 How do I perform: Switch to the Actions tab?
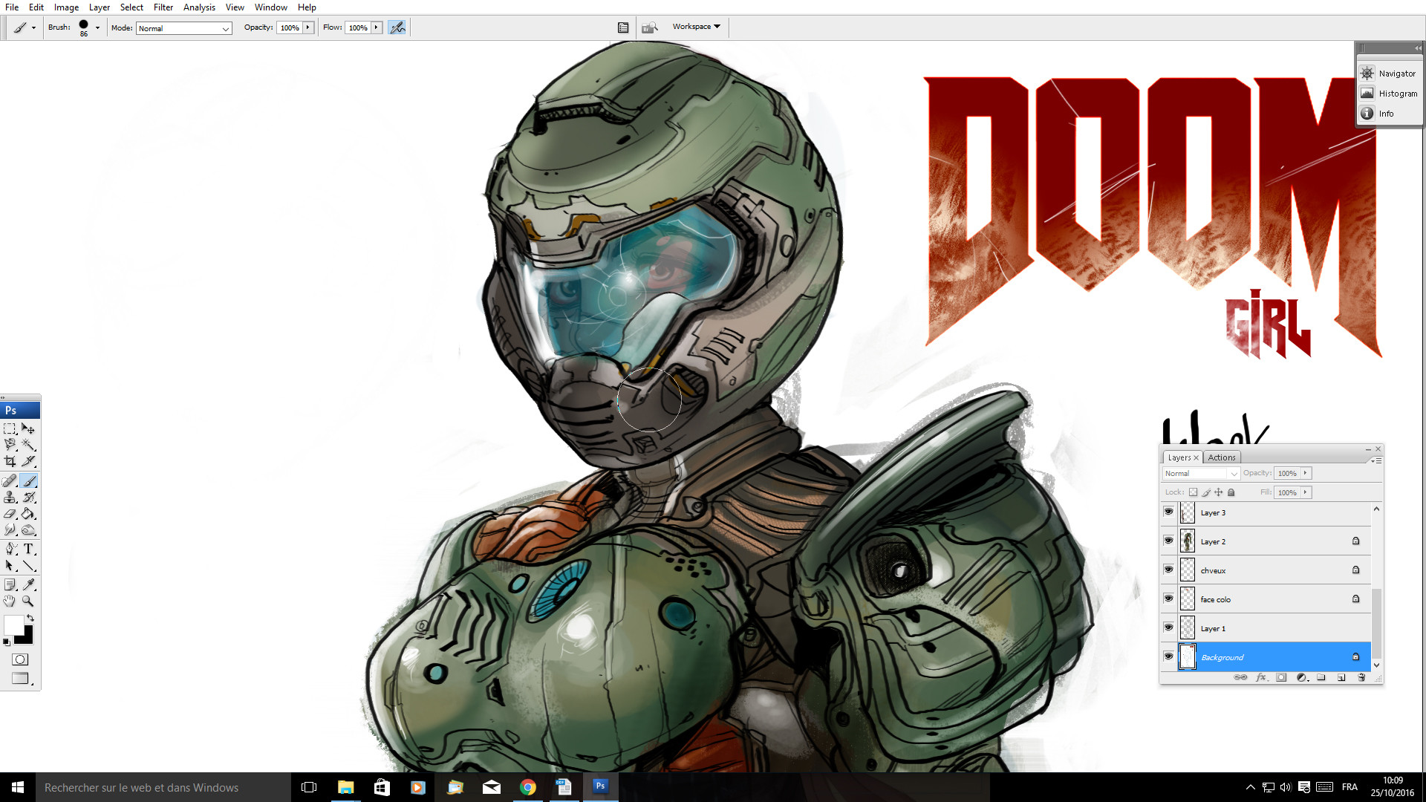pos(1222,457)
